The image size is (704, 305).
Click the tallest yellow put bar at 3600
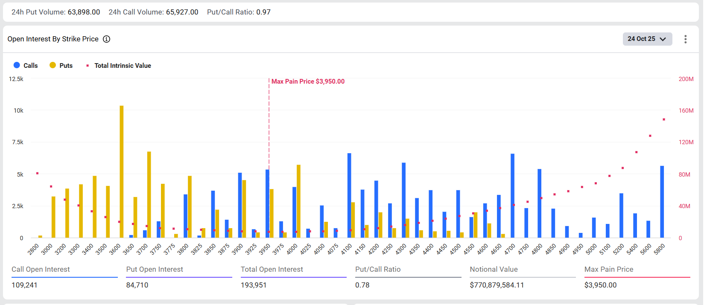click(x=122, y=171)
